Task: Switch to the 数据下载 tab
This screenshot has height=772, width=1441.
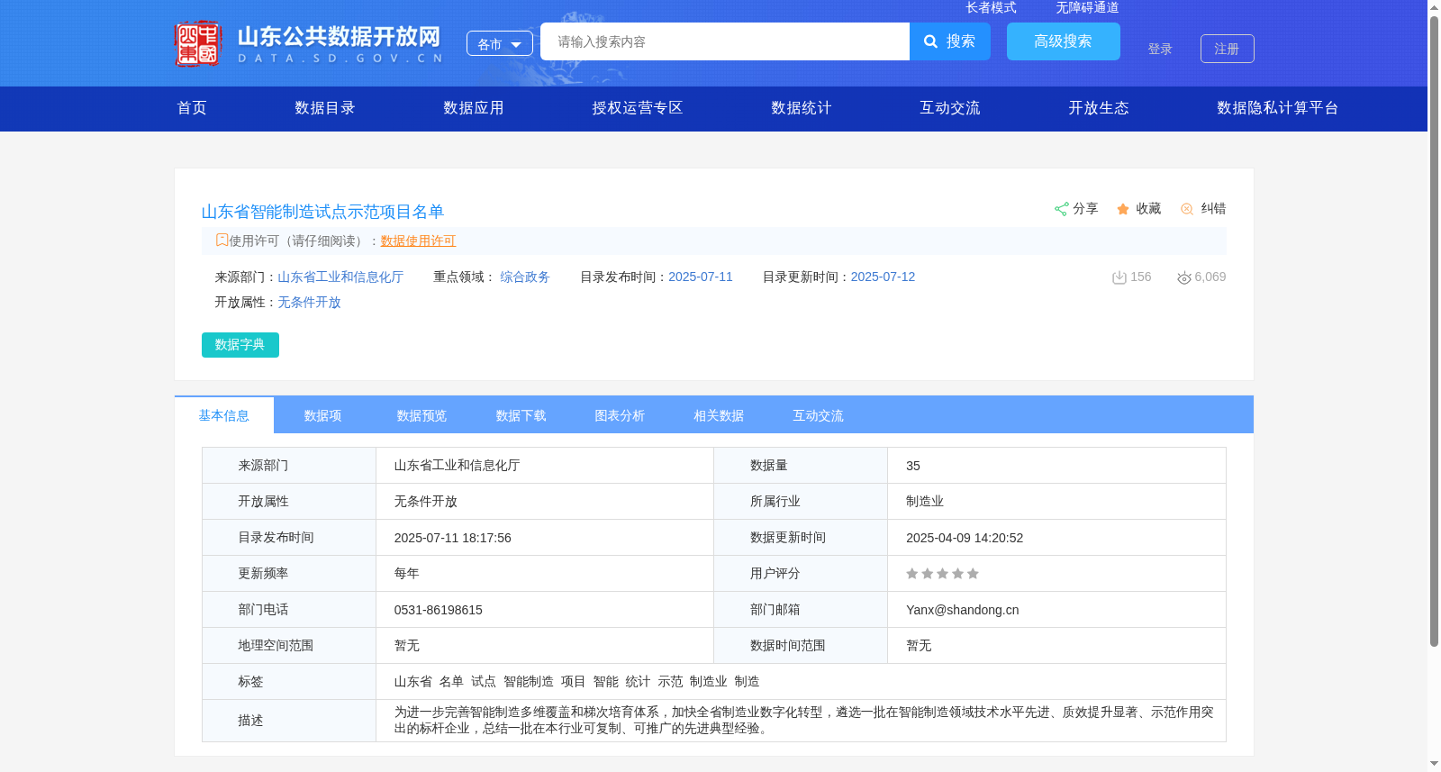Action: coord(521,415)
